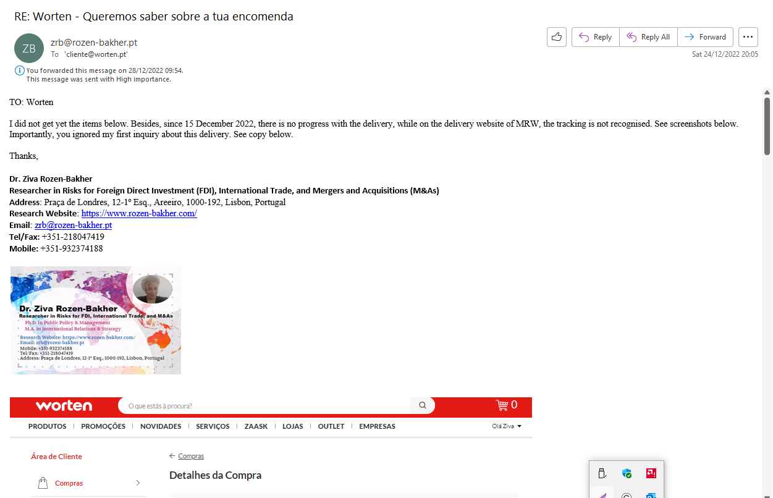
Task: Click Área de Cliente heading
Action: click(x=56, y=457)
